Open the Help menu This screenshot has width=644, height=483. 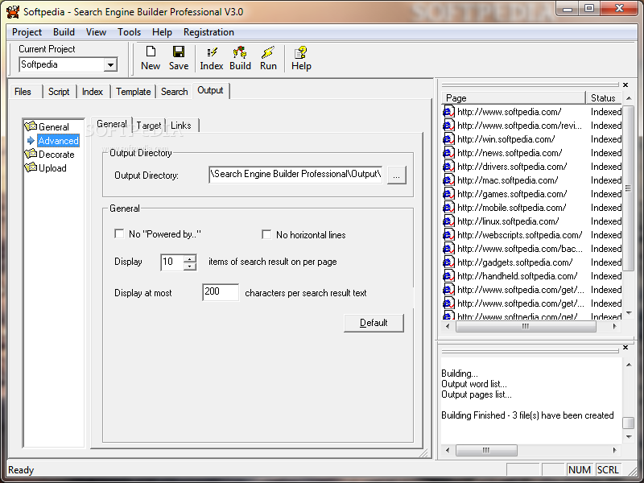pyautogui.click(x=162, y=32)
